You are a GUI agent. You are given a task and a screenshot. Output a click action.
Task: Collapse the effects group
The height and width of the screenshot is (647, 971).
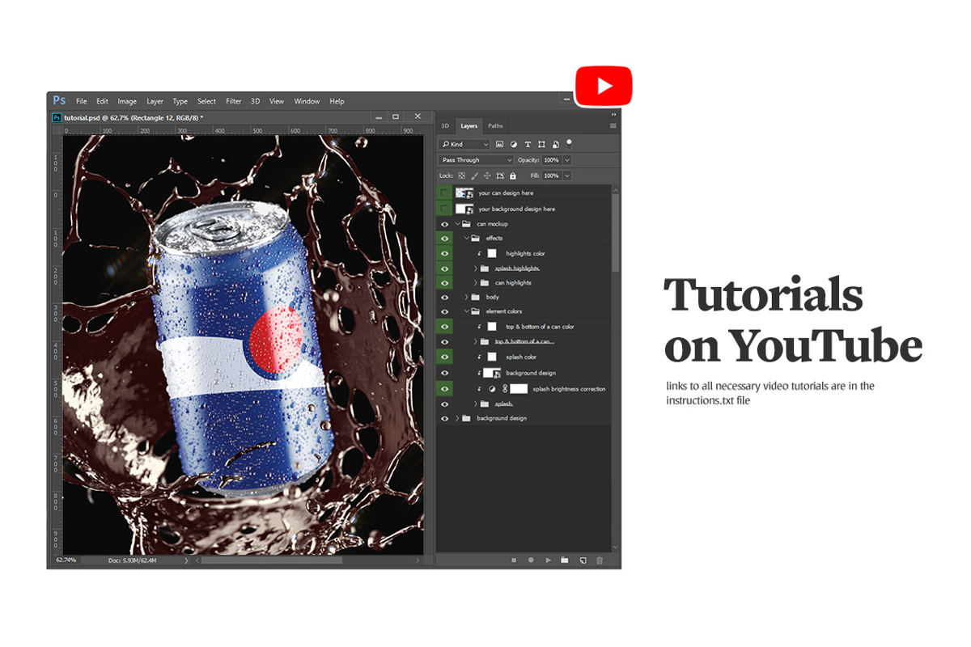pos(466,239)
